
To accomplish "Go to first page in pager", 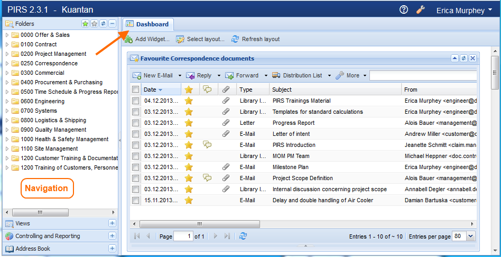I will [137, 236].
